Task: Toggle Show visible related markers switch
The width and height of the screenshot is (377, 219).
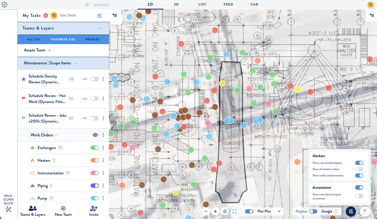Action: [359, 176]
